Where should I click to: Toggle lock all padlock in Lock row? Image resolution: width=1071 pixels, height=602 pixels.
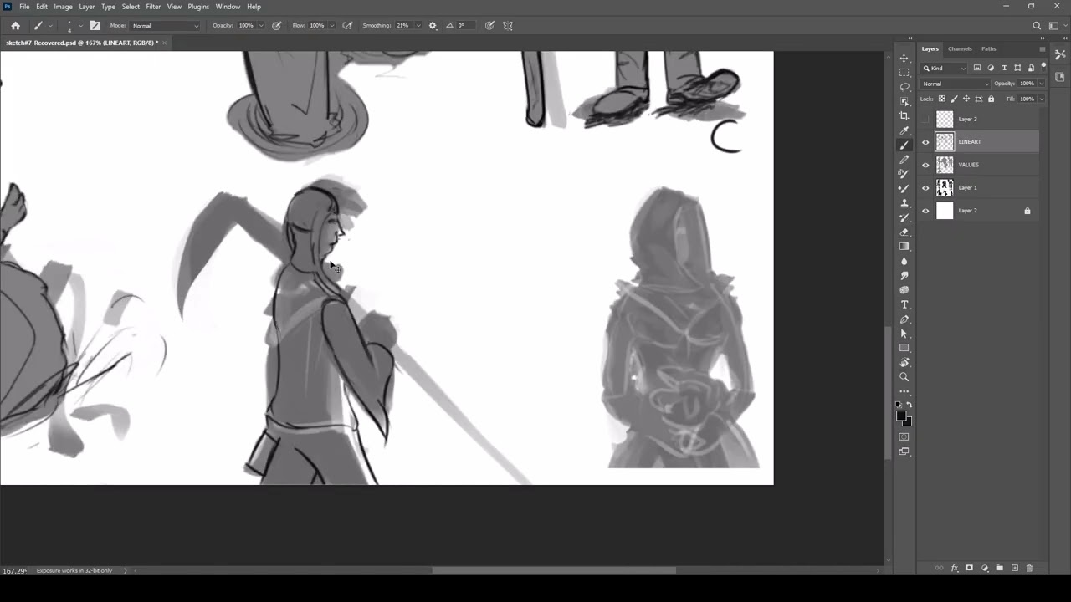click(992, 99)
